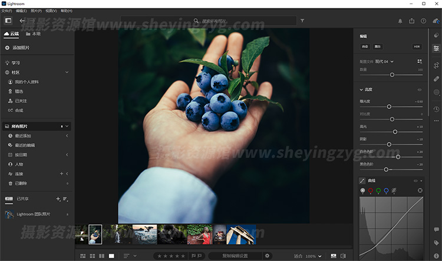Select the red channel curve circle
442x261 pixels.
tap(370, 190)
